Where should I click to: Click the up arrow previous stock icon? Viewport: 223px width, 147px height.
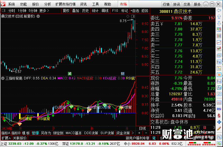219,17
